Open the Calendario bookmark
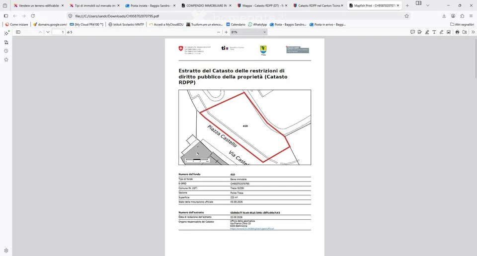 click(x=236, y=24)
